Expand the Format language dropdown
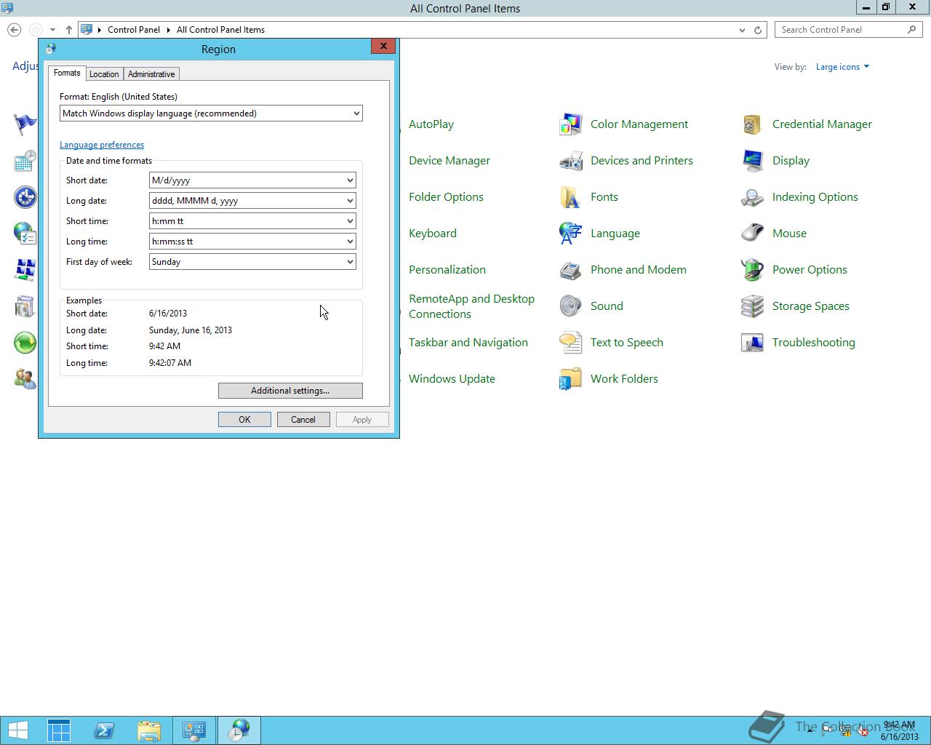Screen dimensions: 931x745 pos(211,113)
